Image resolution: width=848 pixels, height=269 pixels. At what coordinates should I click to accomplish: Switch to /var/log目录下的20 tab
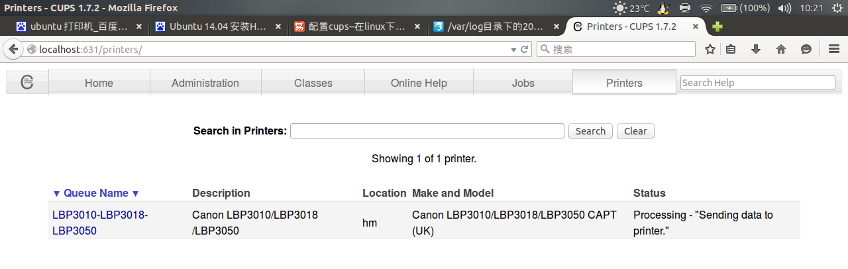(x=497, y=27)
